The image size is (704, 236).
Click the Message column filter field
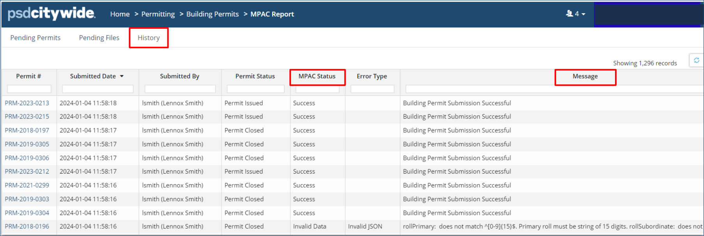click(x=554, y=89)
